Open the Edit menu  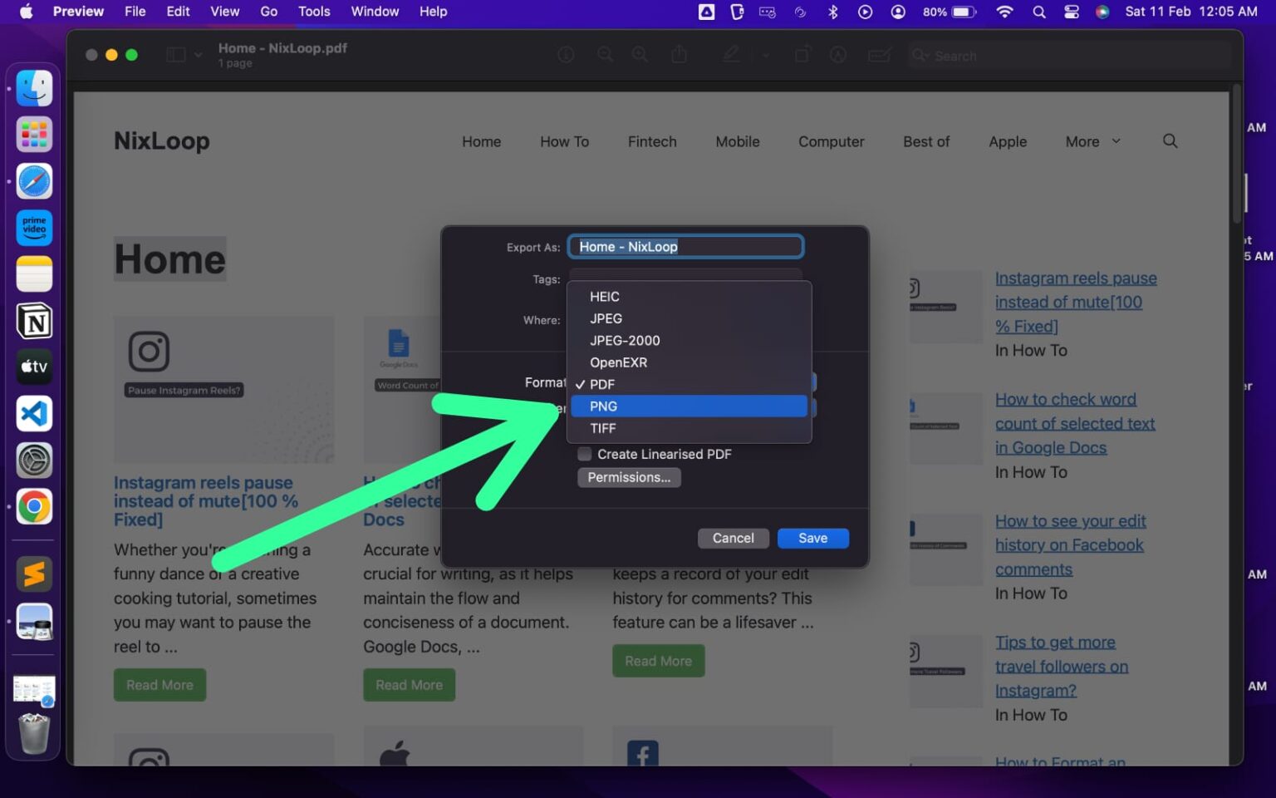pos(178,12)
